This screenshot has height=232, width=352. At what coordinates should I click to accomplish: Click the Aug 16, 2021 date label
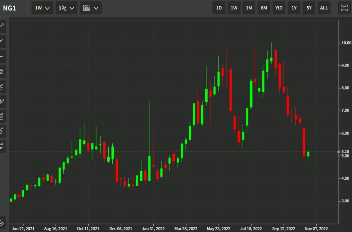56,228
